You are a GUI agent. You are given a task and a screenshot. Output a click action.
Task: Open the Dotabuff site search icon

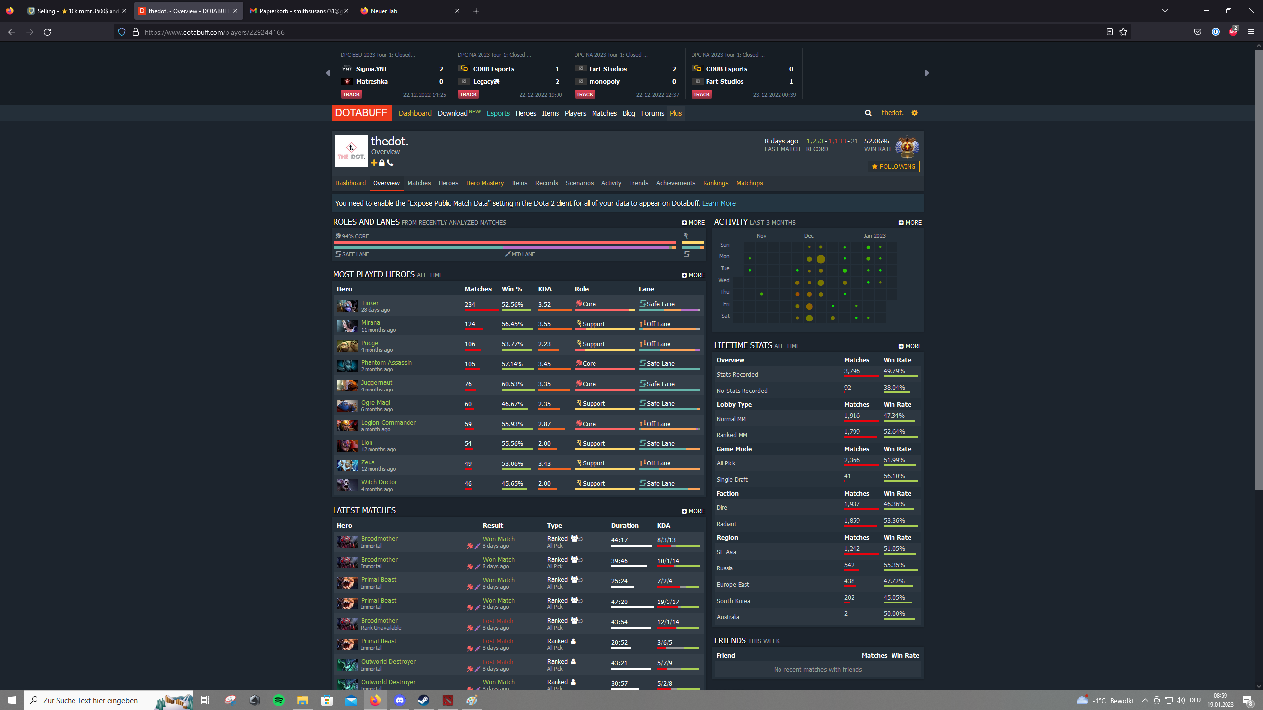(x=868, y=113)
